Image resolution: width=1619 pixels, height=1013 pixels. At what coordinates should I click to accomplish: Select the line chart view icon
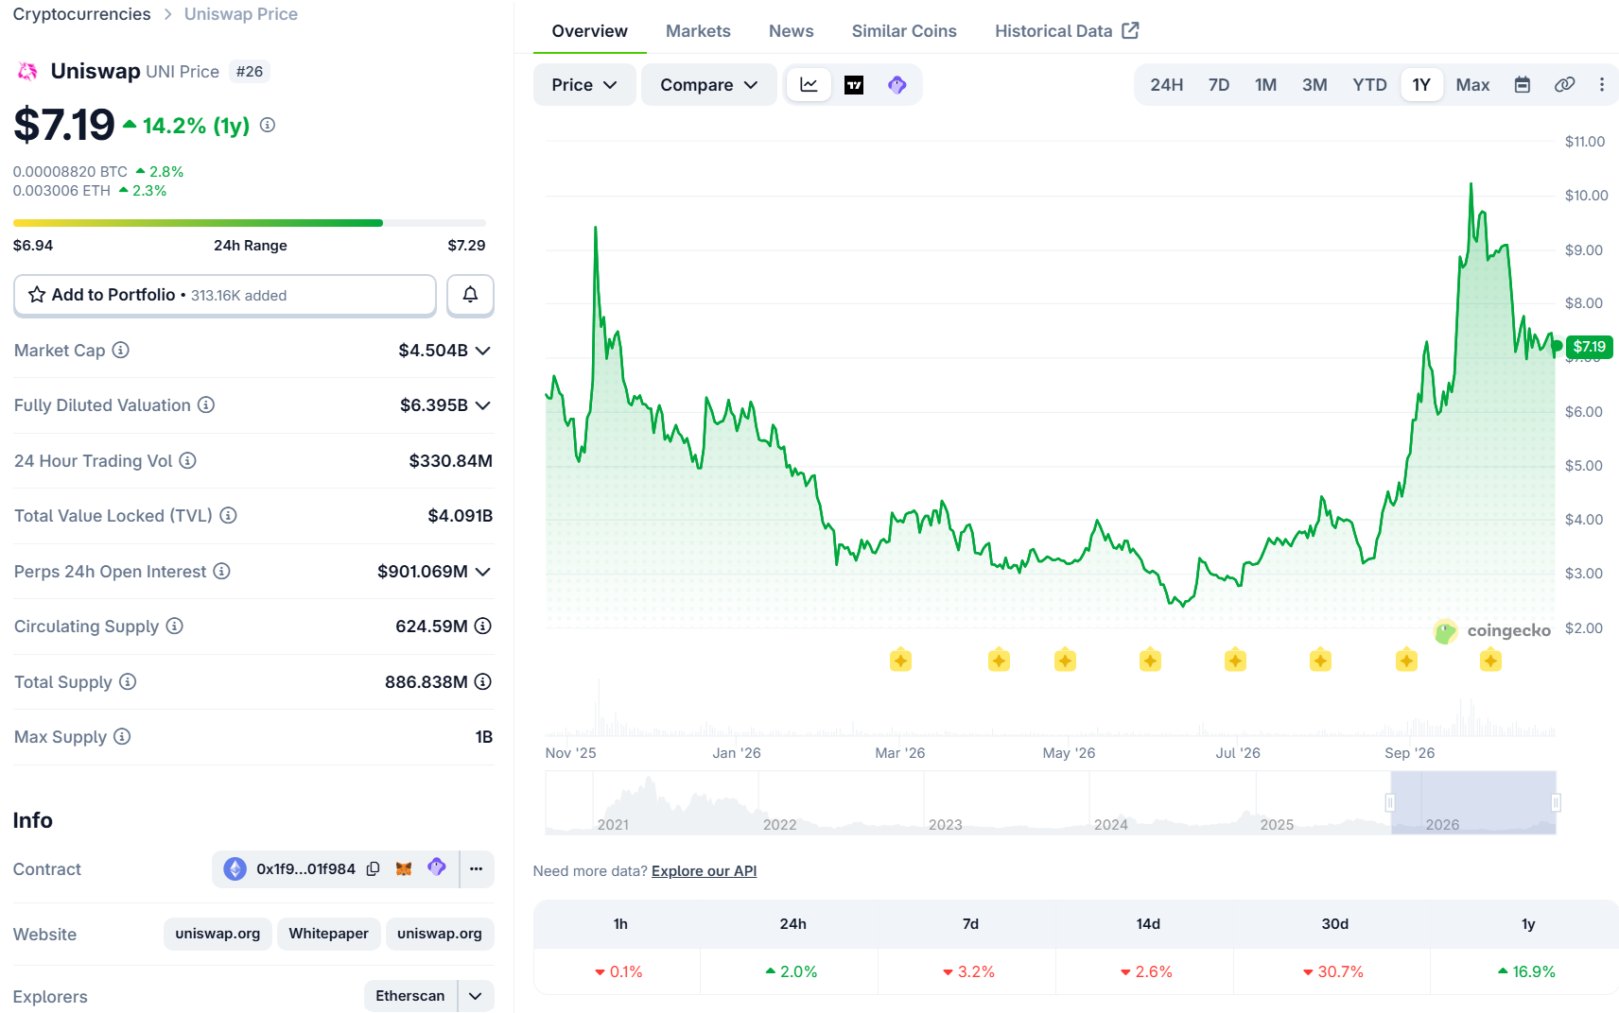pyautogui.click(x=809, y=85)
